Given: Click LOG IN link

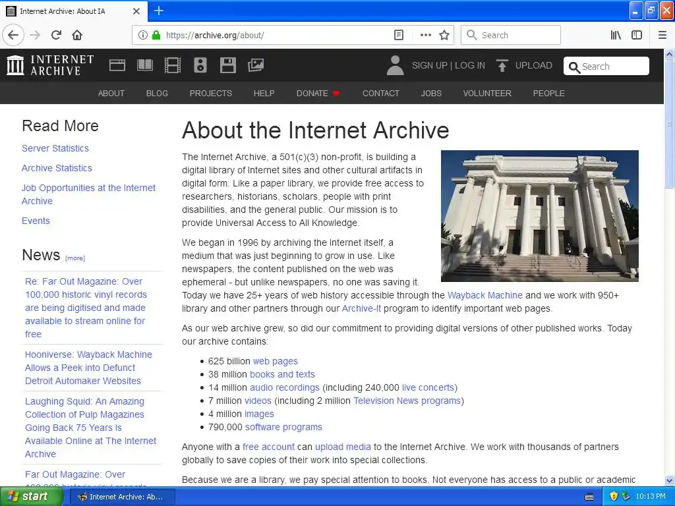Looking at the screenshot, I should (x=470, y=65).
